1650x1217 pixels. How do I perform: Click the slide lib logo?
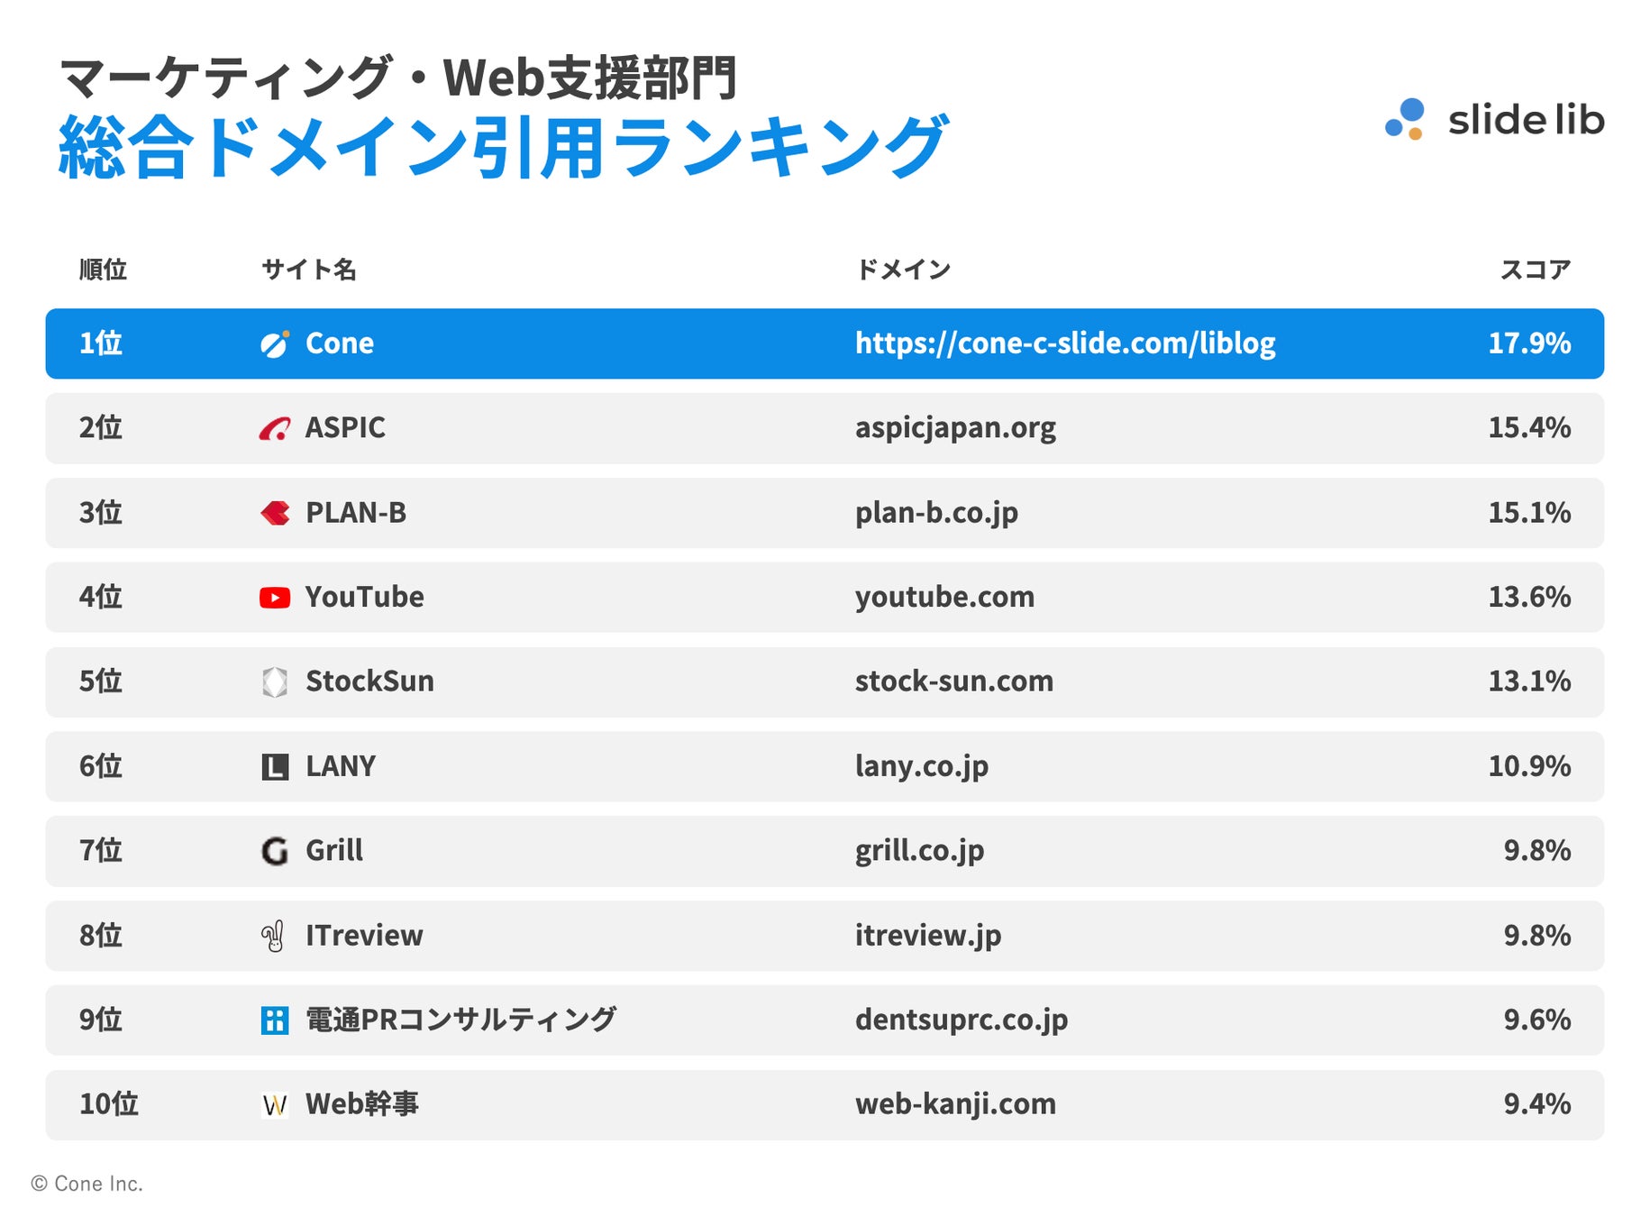click(1494, 119)
